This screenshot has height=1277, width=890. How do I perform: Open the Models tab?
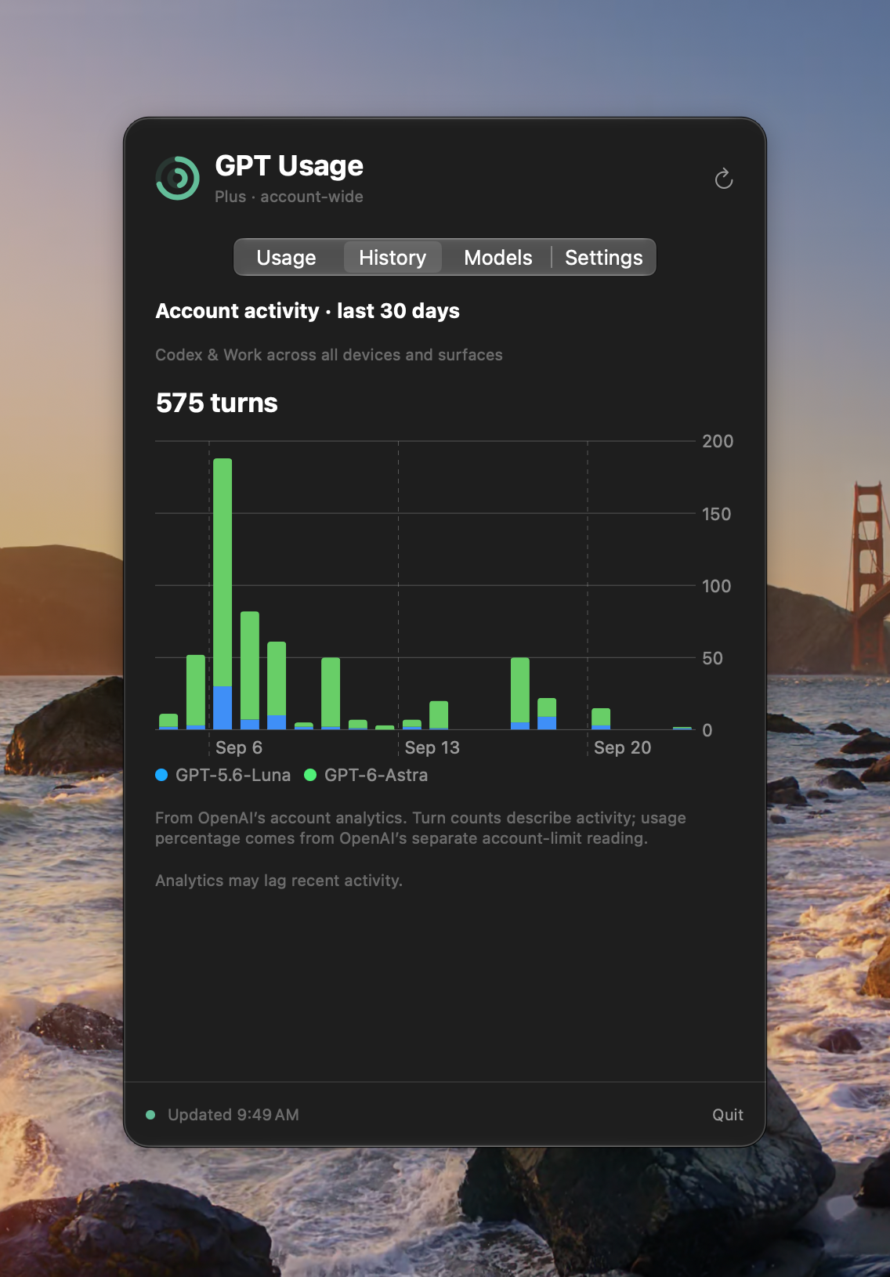click(497, 258)
